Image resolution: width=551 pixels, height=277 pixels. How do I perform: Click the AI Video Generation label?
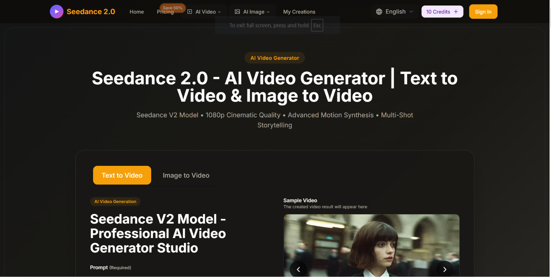pyautogui.click(x=115, y=202)
